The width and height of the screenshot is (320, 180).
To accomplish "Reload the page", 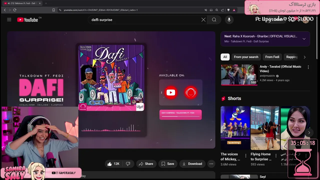I will pyautogui.click(x=15, y=10).
